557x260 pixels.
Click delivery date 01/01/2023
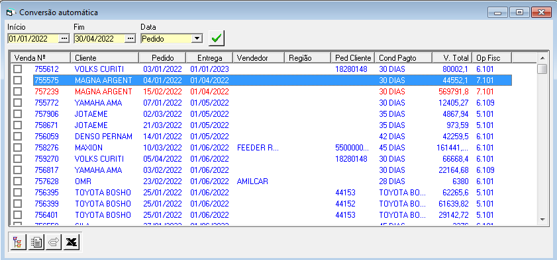(x=209, y=69)
